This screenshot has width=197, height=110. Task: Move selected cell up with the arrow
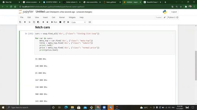(x=43, y=22)
